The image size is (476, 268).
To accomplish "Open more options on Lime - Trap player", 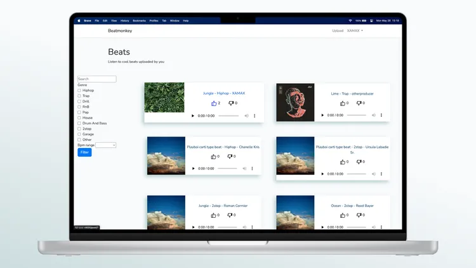I will point(384,116).
